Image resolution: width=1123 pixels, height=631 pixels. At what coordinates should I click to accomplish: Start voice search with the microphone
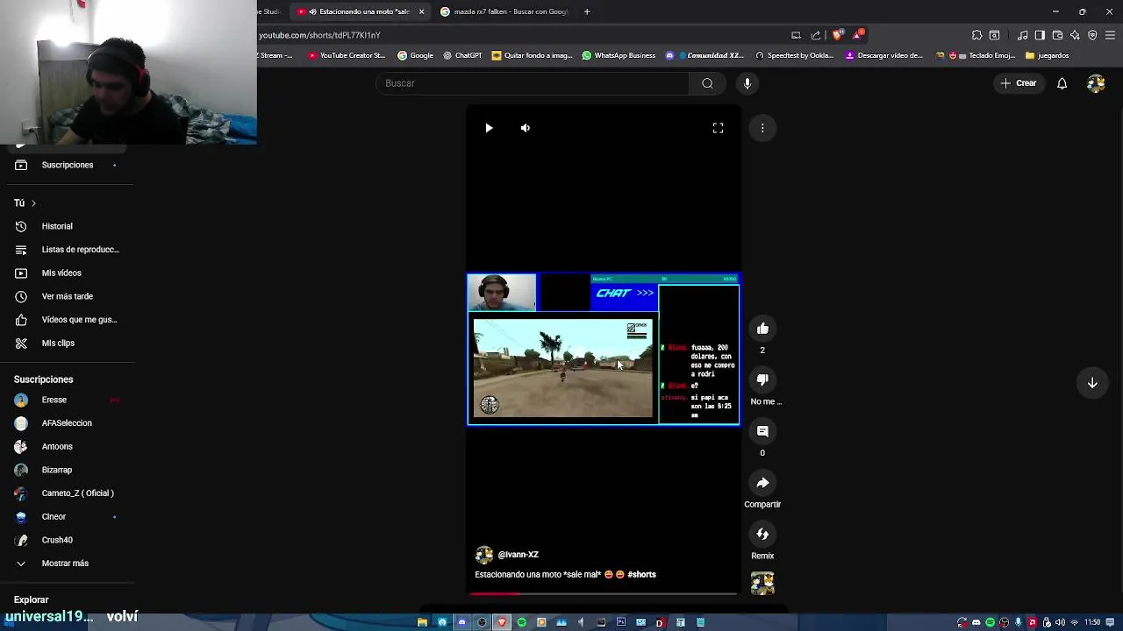[x=747, y=83]
